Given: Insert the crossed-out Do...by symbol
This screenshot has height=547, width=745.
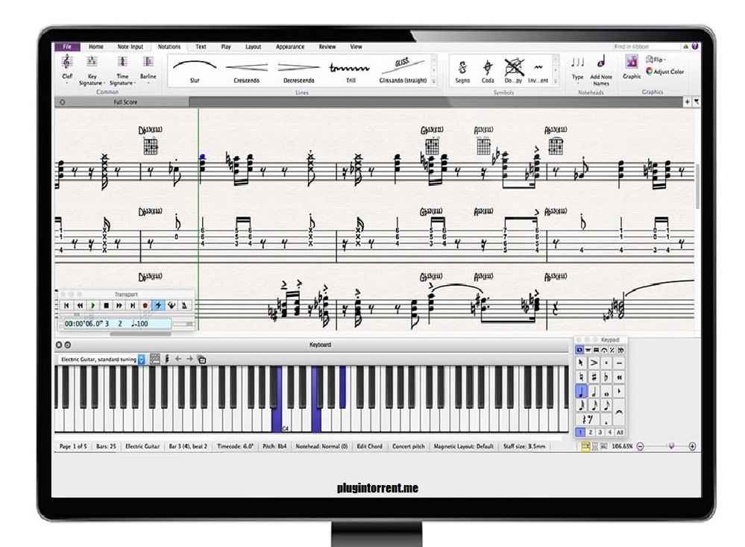Looking at the screenshot, I should coord(514,70).
